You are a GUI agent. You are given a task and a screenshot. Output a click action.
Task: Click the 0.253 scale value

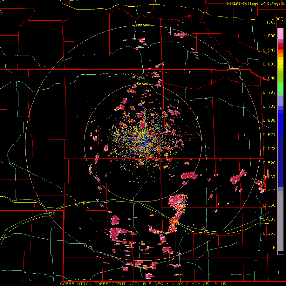coord(269,233)
